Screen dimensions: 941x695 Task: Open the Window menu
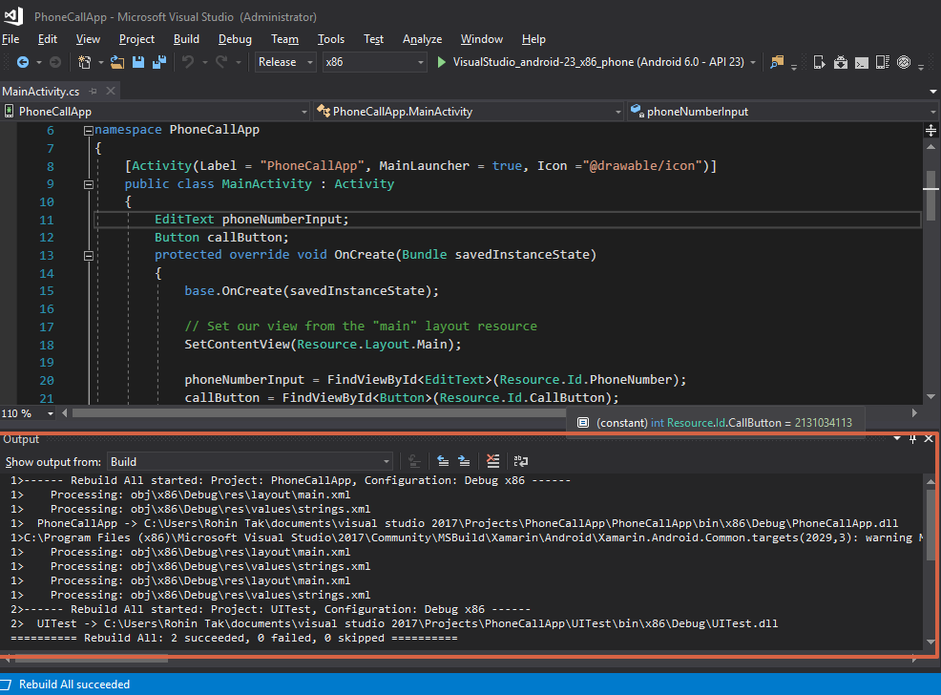481,39
